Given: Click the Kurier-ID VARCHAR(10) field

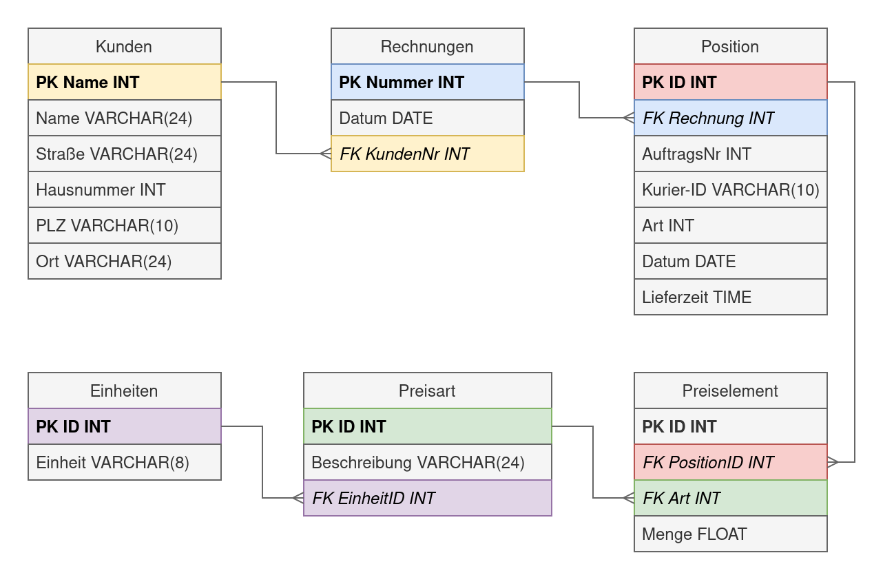Looking at the screenshot, I should (730, 189).
